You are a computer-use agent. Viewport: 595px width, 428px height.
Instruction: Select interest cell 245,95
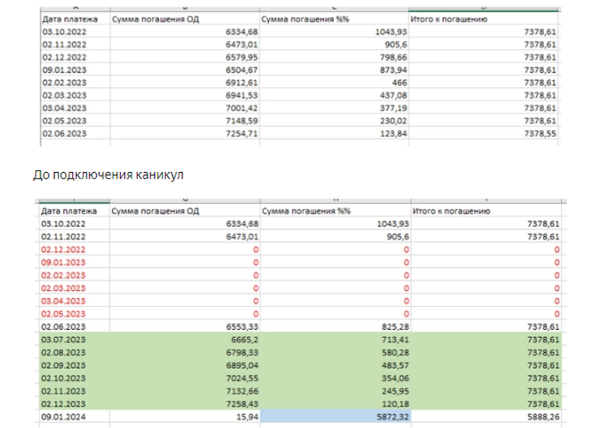(335, 391)
